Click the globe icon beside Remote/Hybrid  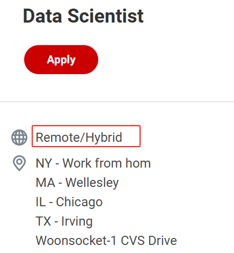(19, 138)
